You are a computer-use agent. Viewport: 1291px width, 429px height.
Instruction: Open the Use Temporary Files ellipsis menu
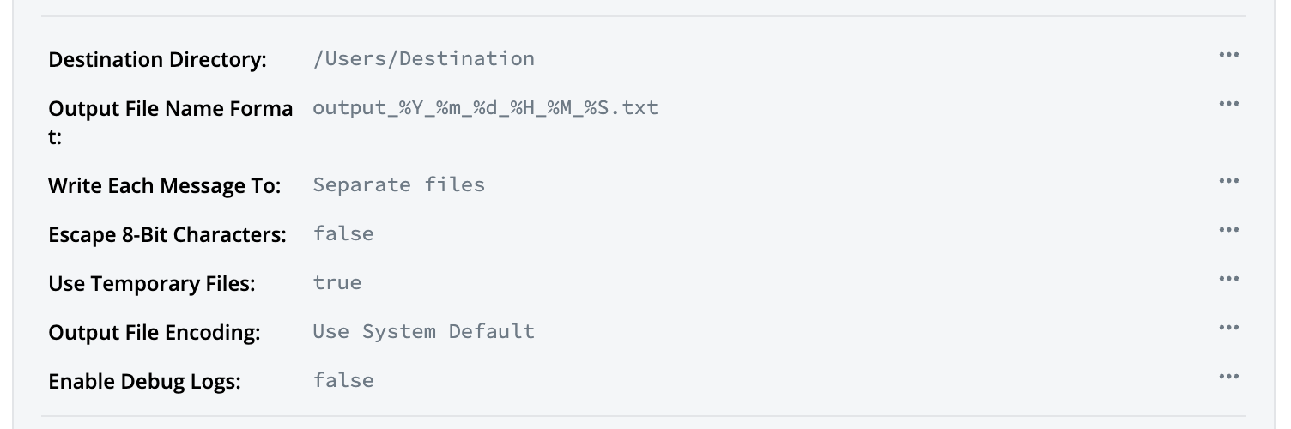1228,279
